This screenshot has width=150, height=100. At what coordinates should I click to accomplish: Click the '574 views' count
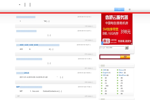tap(88, 54)
